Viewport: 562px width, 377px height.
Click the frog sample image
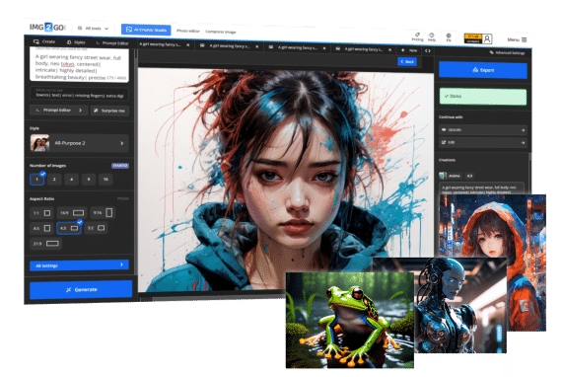349,320
